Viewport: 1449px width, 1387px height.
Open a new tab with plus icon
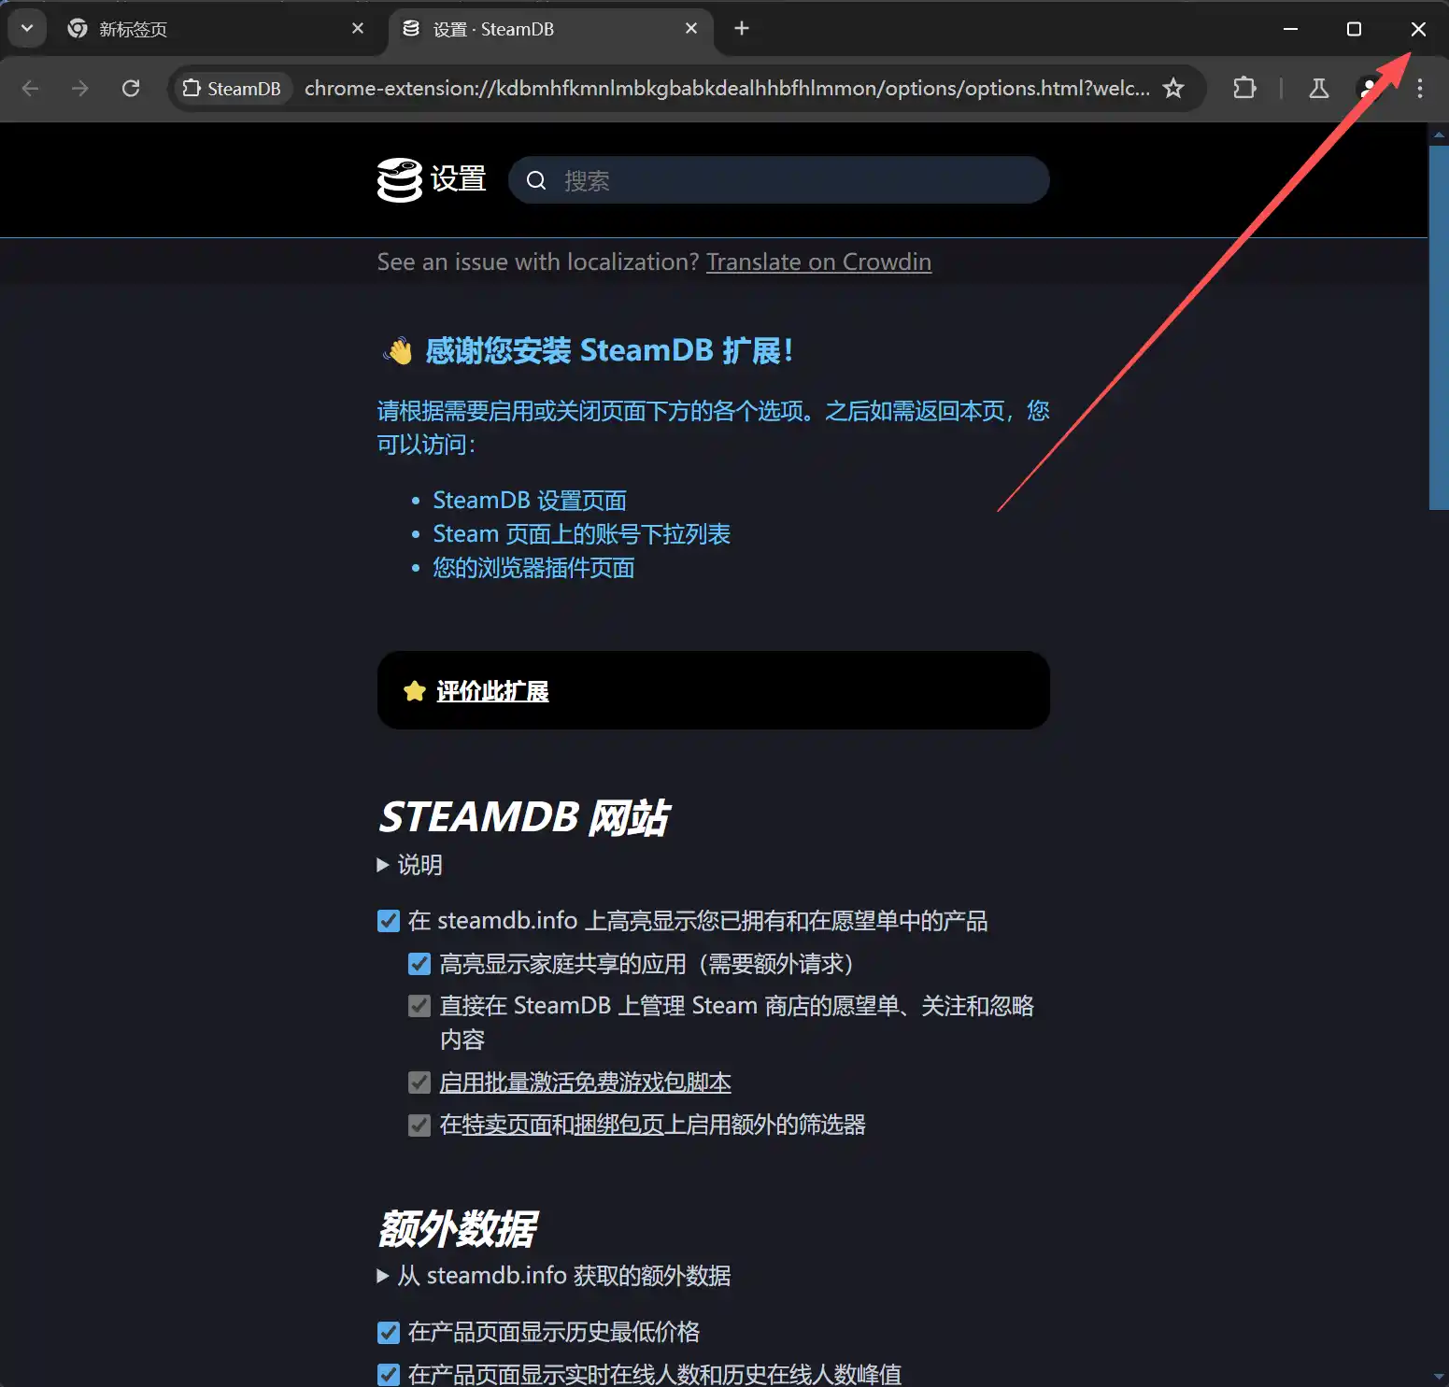click(742, 29)
